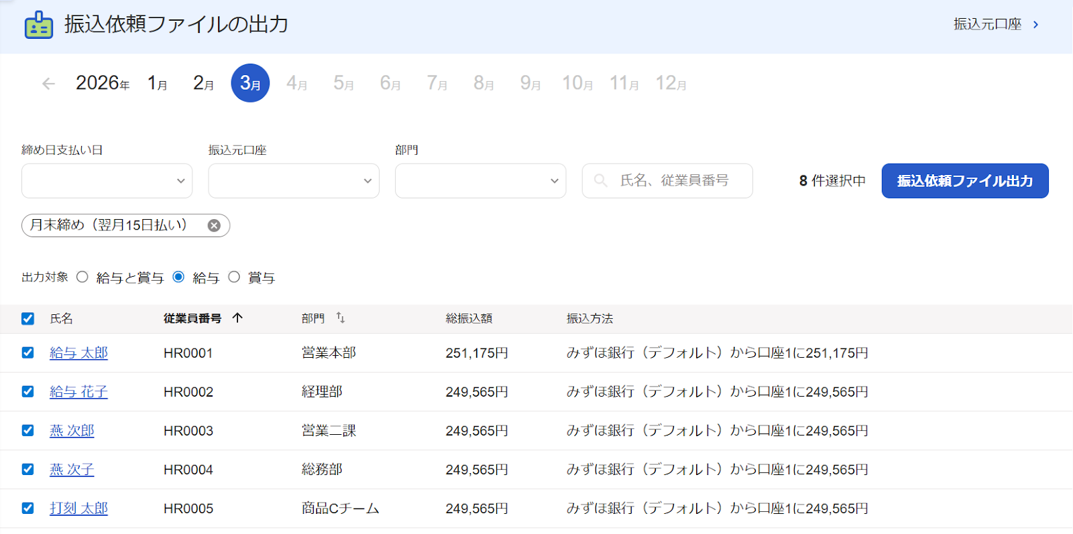The height and width of the screenshot is (534, 1073).
Task: Select the 給与 radio button
Action: pyautogui.click(x=178, y=277)
